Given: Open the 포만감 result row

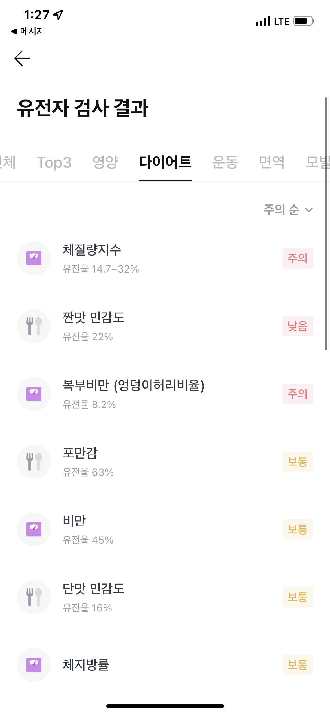Looking at the screenshot, I should (x=165, y=462).
